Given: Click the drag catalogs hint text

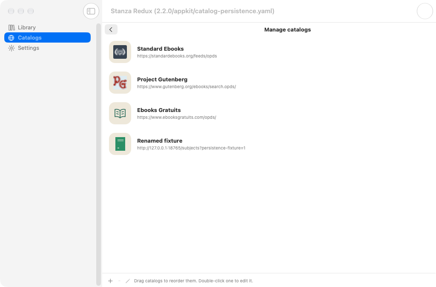Looking at the screenshot, I should click(194, 281).
